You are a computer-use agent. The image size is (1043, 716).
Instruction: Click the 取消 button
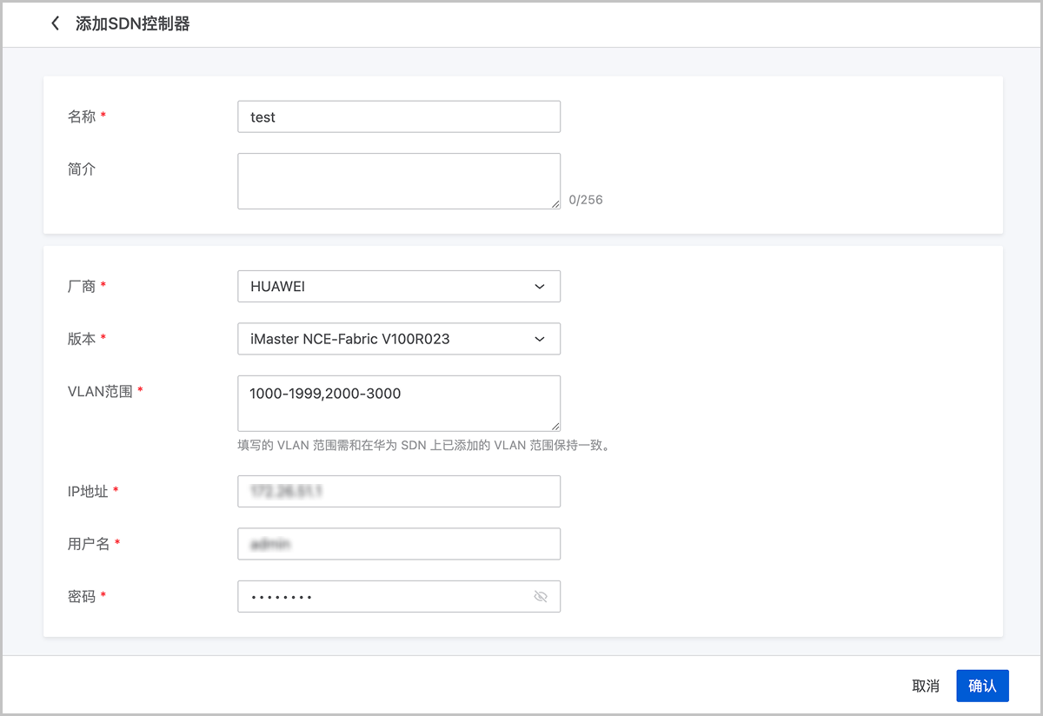[926, 686]
